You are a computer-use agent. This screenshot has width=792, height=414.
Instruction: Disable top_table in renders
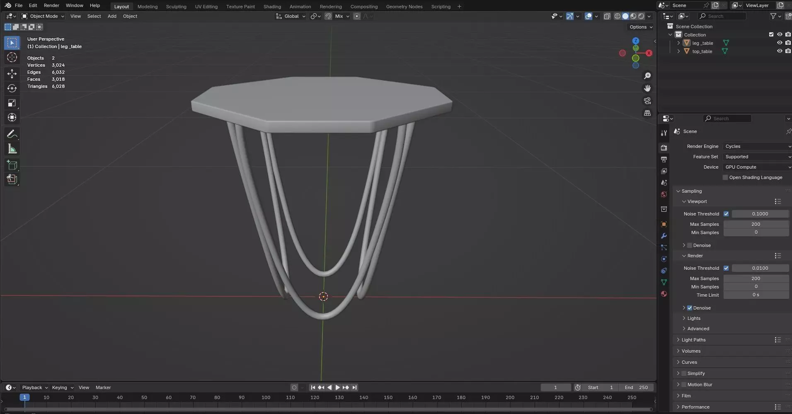(x=788, y=51)
